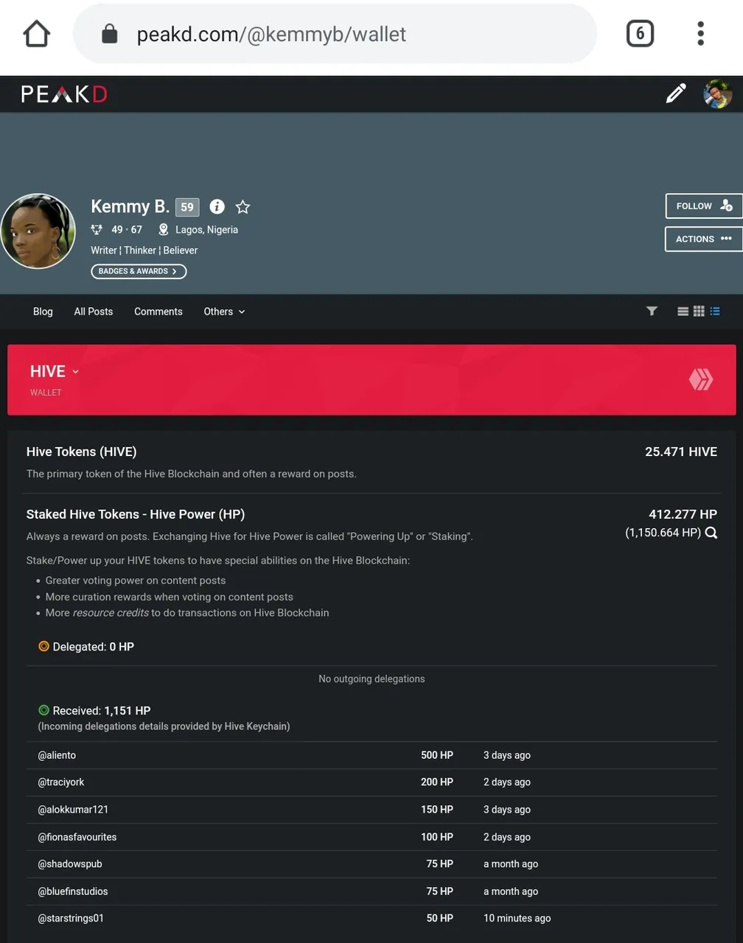Tap the lock icon in address bar
The image size is (743, 943).
tap(109, 34)
